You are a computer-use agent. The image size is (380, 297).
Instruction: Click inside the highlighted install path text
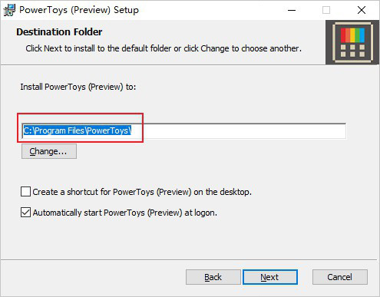pyautogui.click(x=78, y=130)
